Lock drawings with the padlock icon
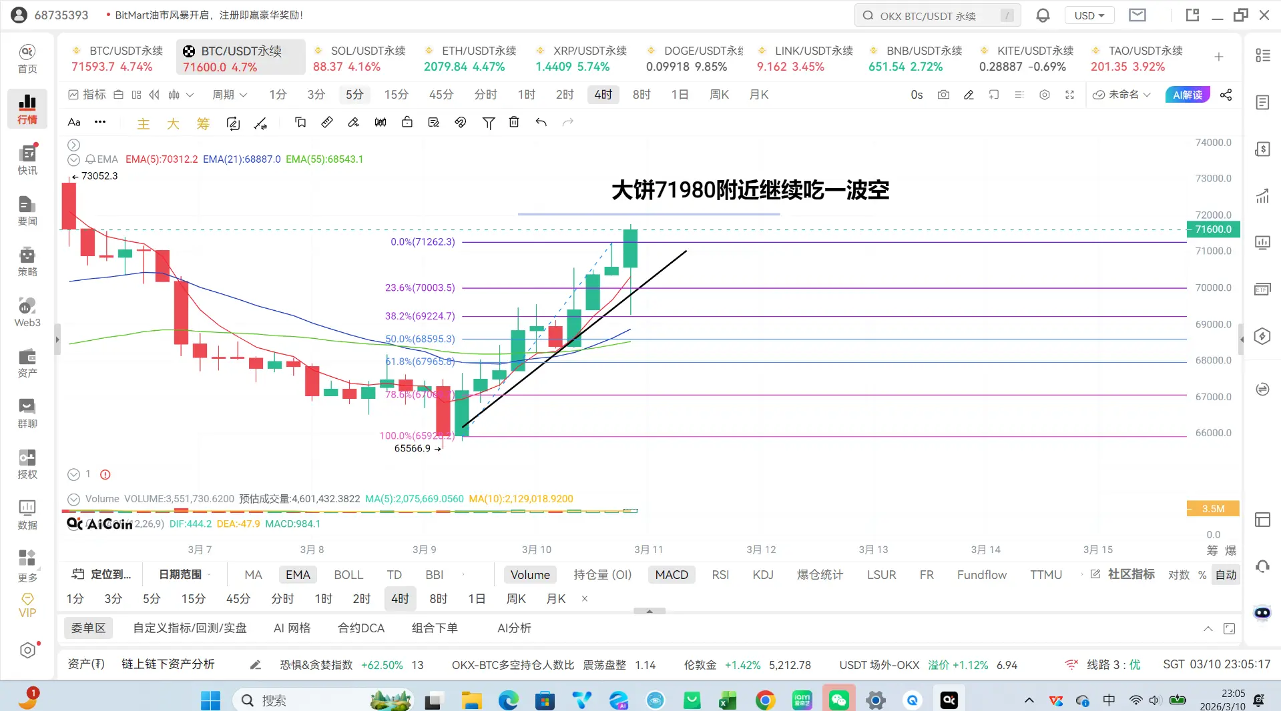 pos(407,122)
